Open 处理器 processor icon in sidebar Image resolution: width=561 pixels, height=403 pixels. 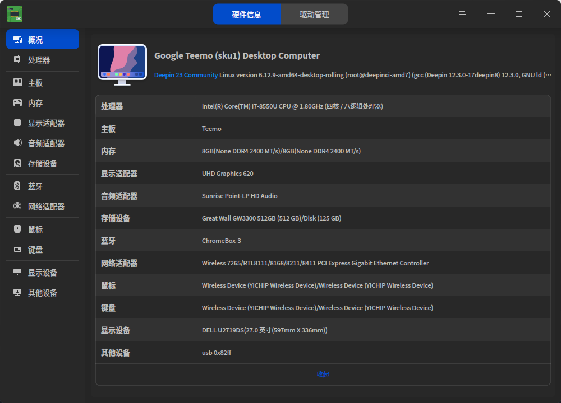pos(17,59)
